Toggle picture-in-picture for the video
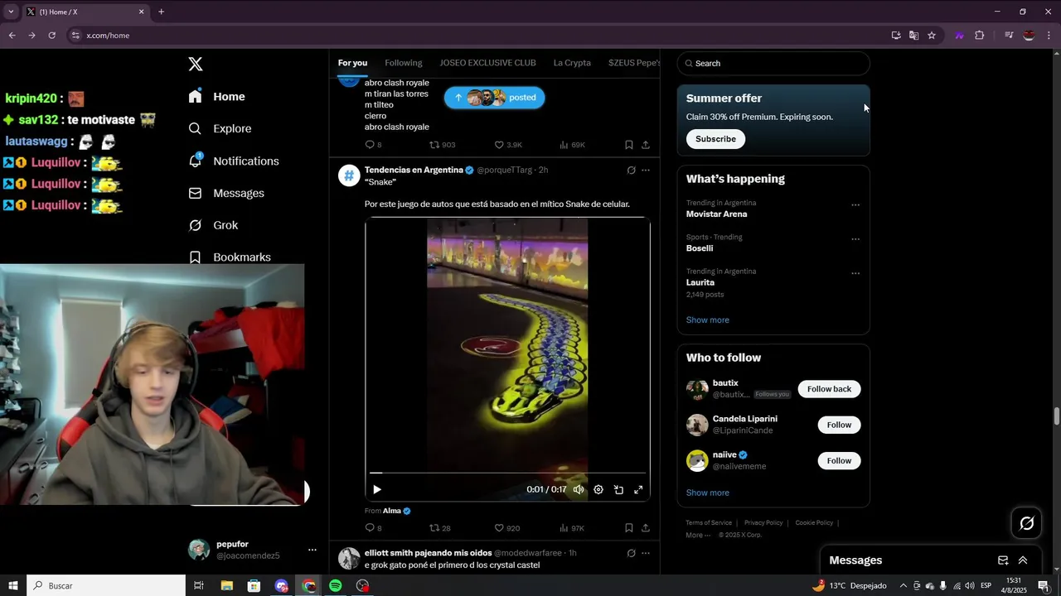This screenshot has height=596, width=1061. (618, 489)
